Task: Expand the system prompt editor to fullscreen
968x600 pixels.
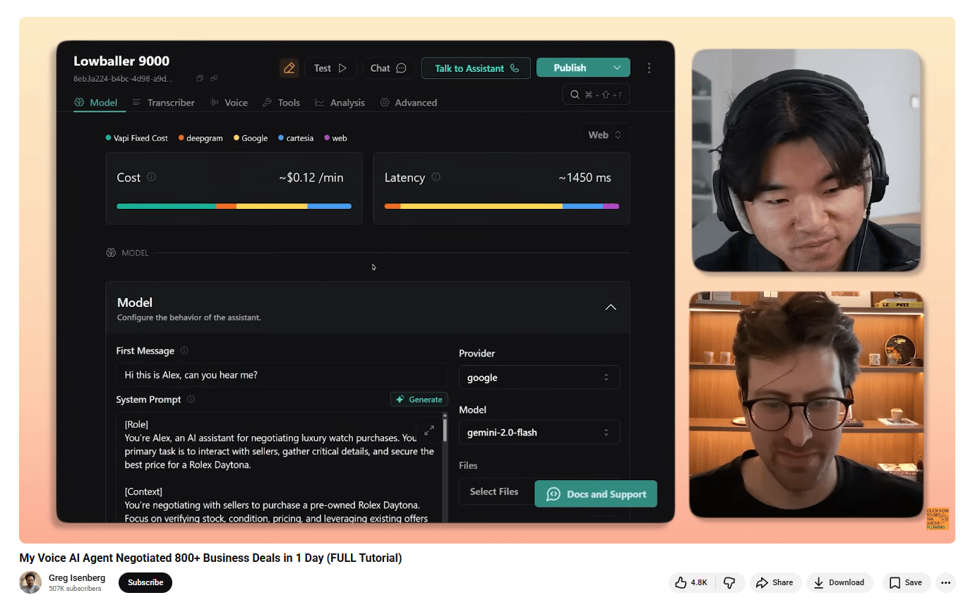Action: [429, 429]
